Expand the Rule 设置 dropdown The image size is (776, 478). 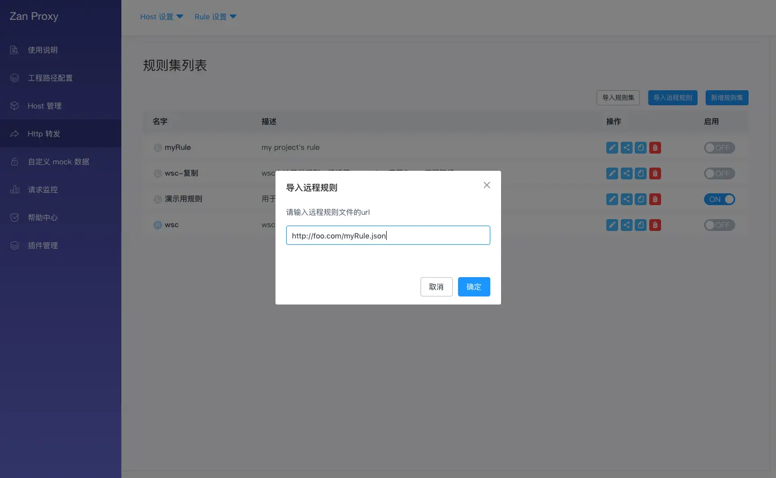coord(215,17)
